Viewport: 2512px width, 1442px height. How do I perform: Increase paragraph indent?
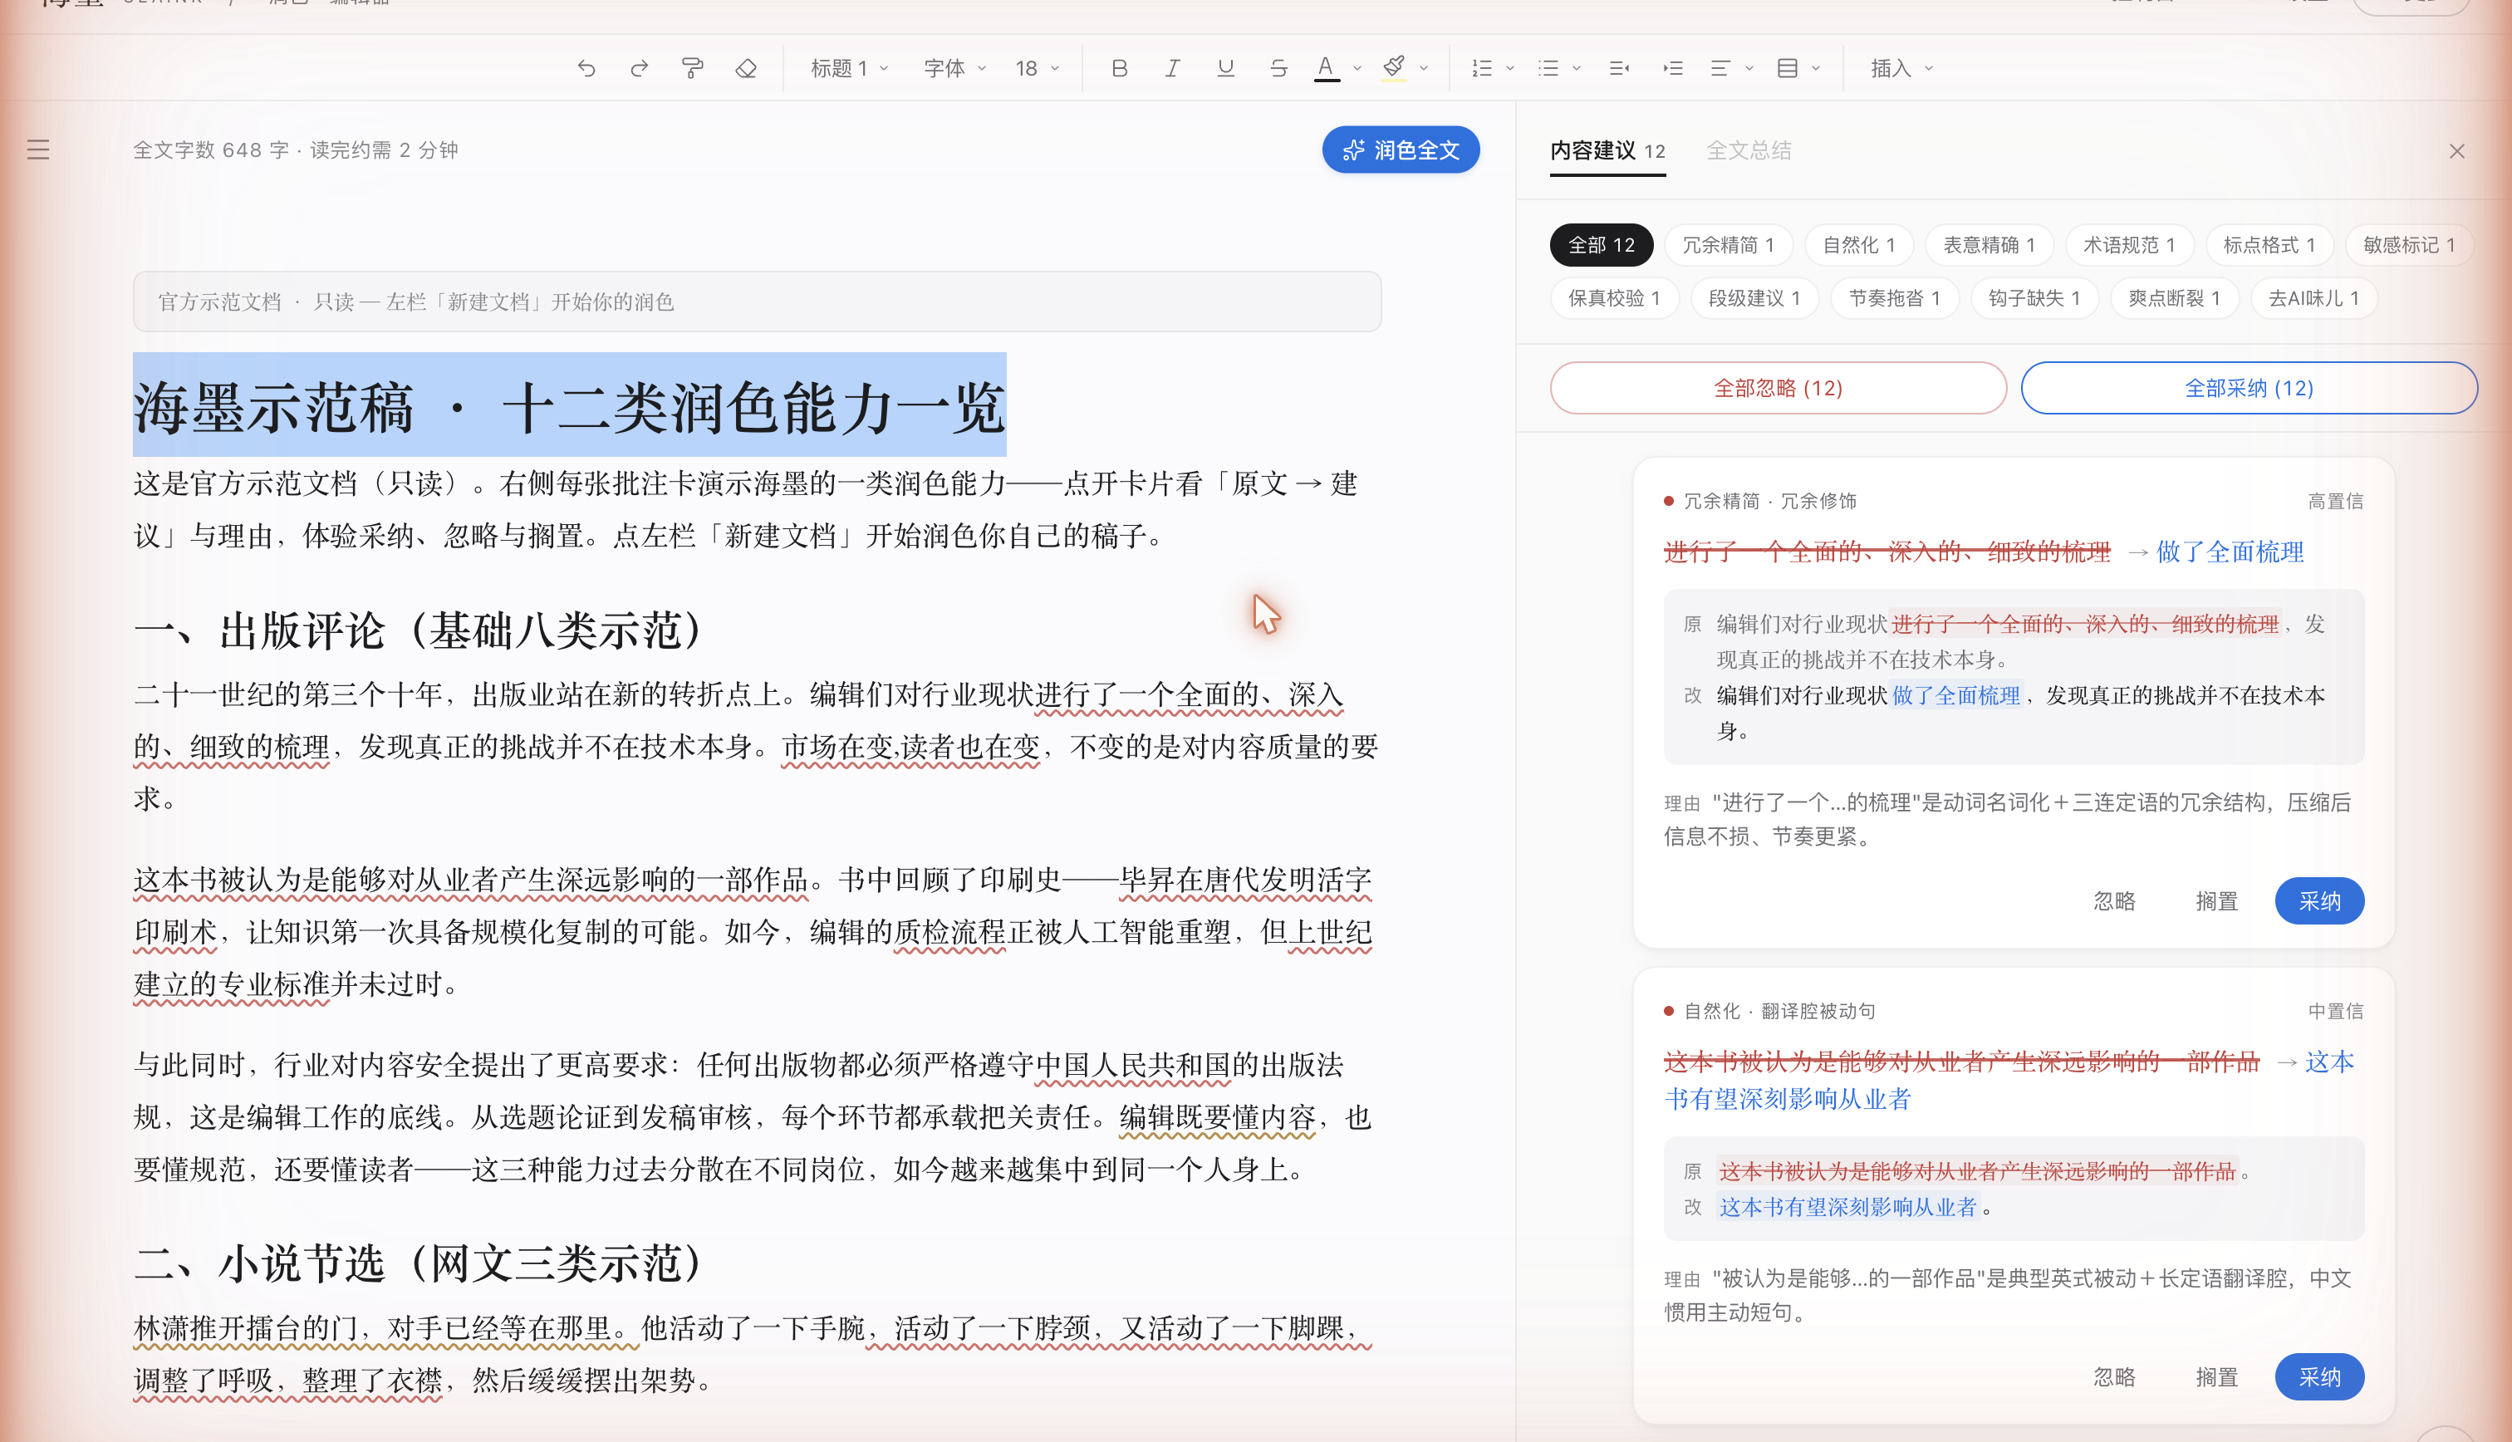point(1673,68)
